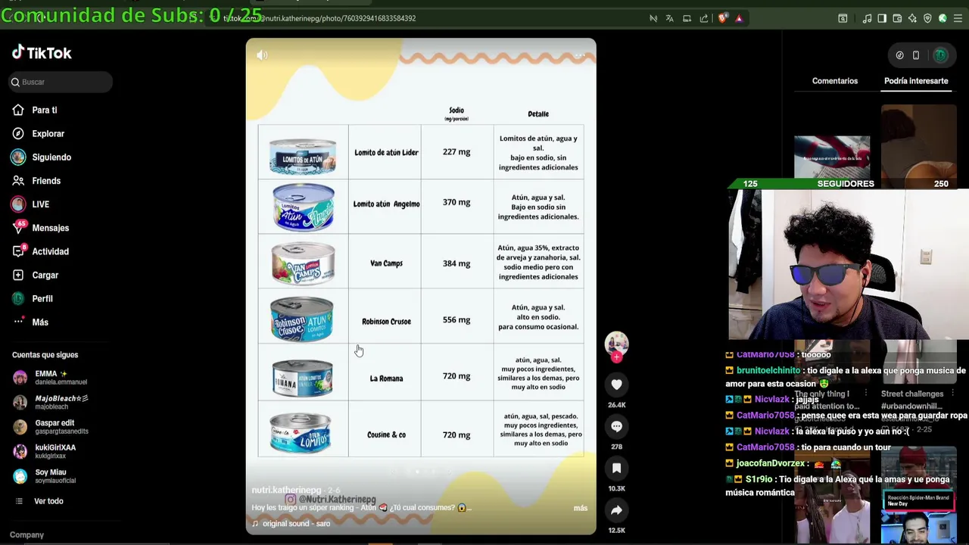Open the browser music note player icon
This screenshot has width=969, height=545.
[x=867, y=18]
